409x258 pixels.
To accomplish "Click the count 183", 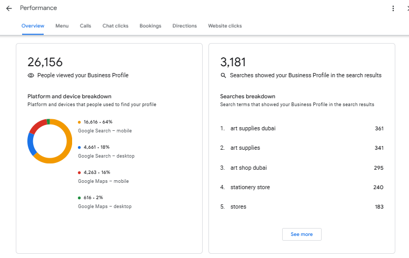I will (x=380, y=207).
